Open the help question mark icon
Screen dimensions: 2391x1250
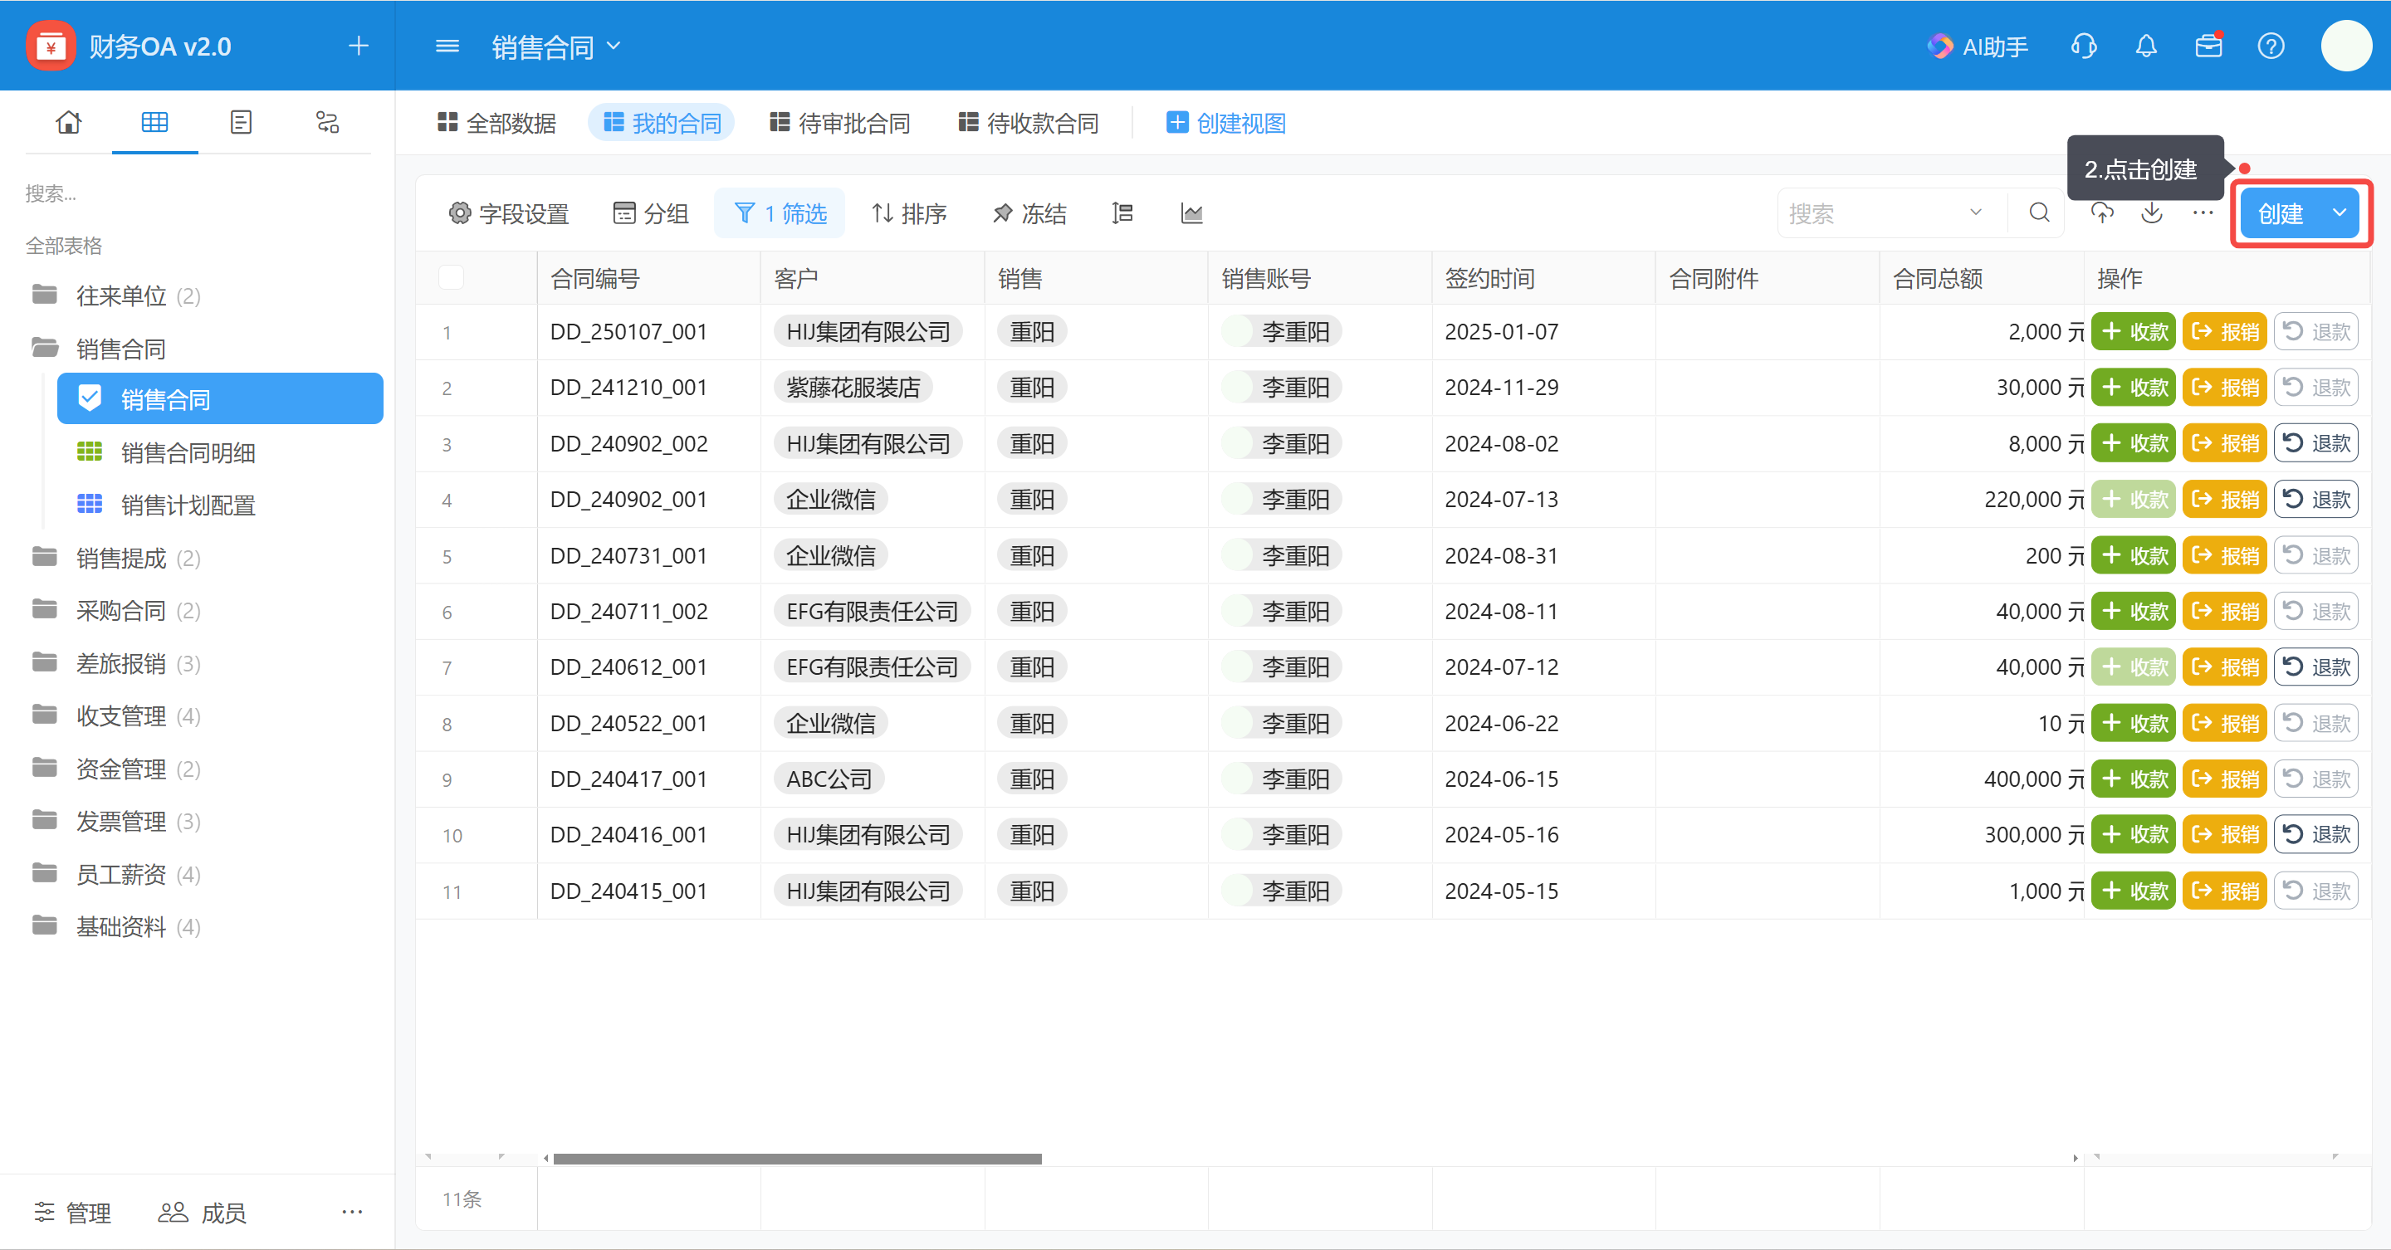coord(2271,46)
